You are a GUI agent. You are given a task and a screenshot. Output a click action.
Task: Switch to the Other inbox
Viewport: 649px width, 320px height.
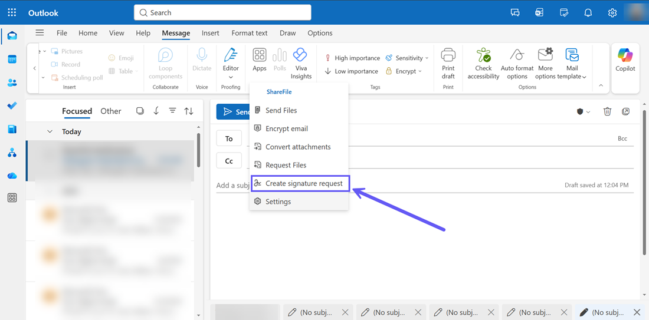click(x=111, y=111)
